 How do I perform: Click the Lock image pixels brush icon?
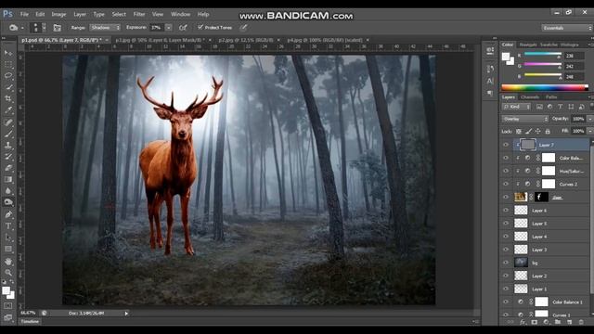528,132
